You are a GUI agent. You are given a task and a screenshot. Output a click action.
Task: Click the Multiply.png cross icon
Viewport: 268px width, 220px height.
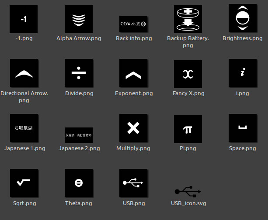pos(133,128)
